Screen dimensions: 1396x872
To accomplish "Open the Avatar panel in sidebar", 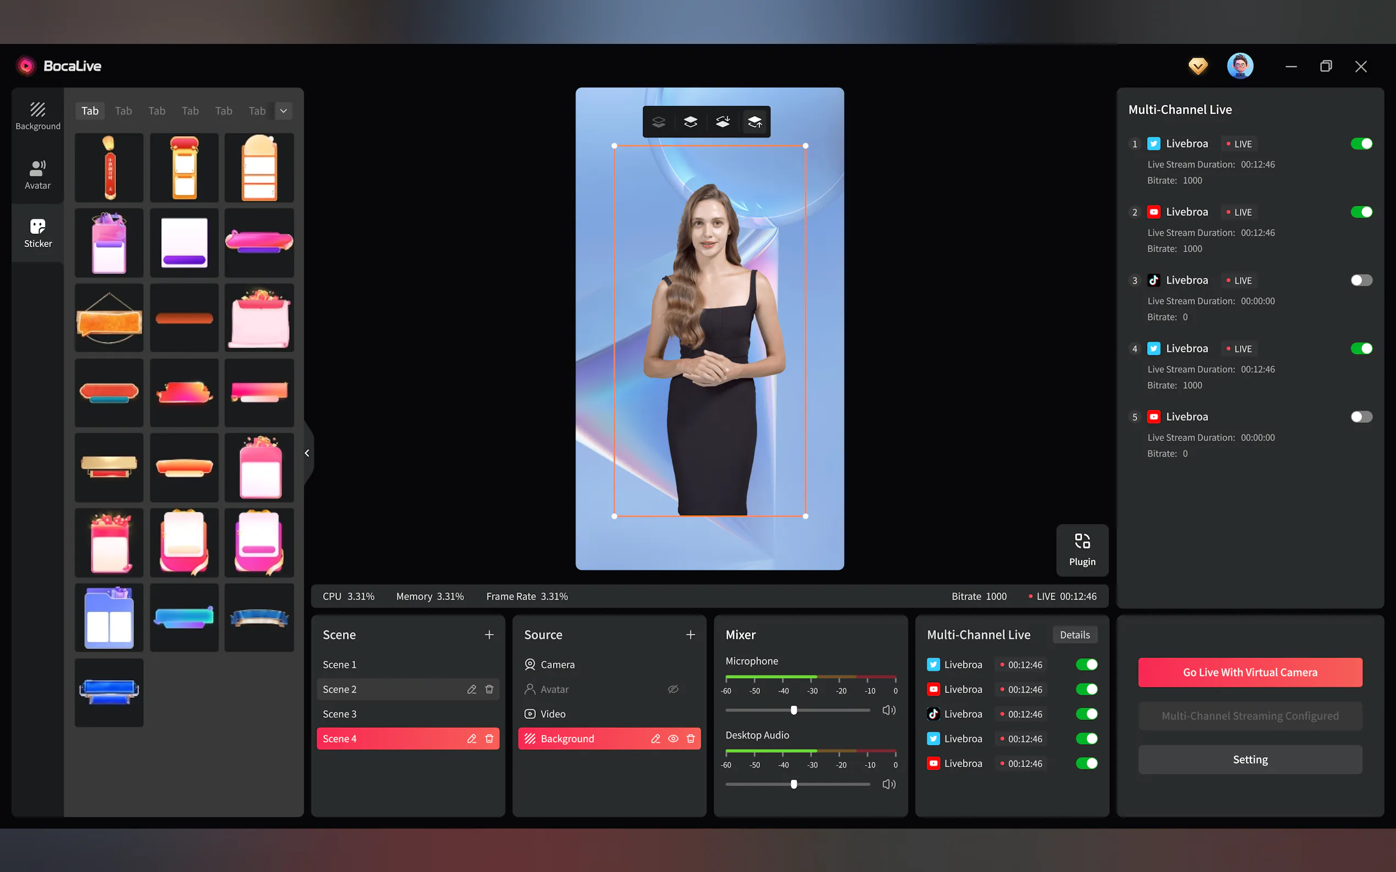I will [37, 175].
